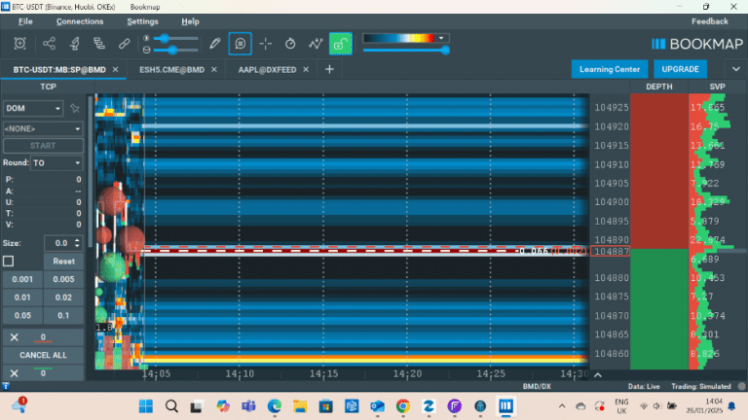Viewport: 748px width, 420px height.
Task: Click the CANCEL ALL button
Action: point(43,355)
